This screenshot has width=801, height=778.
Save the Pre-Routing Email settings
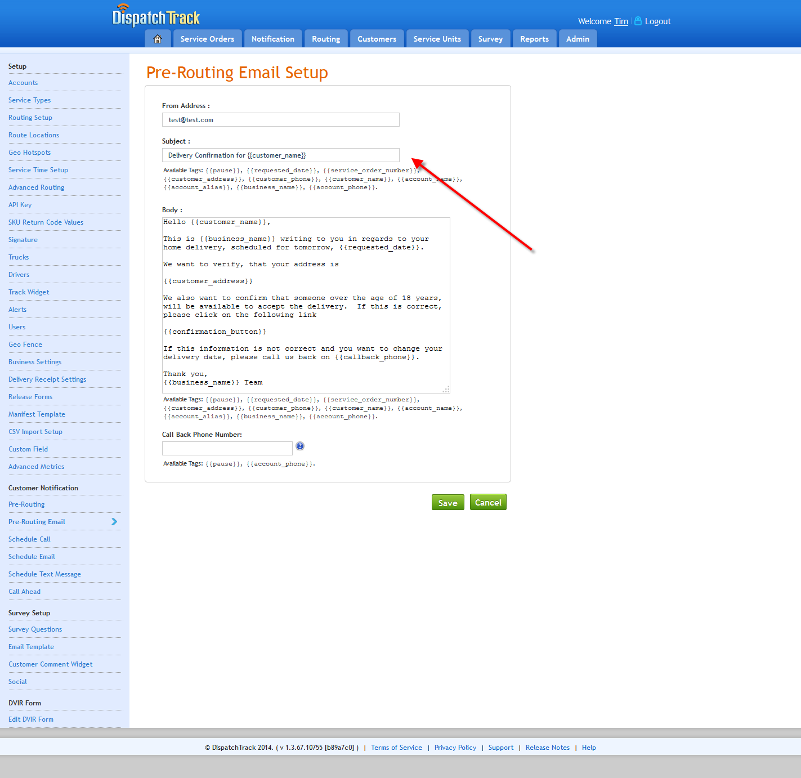(448, 502)
